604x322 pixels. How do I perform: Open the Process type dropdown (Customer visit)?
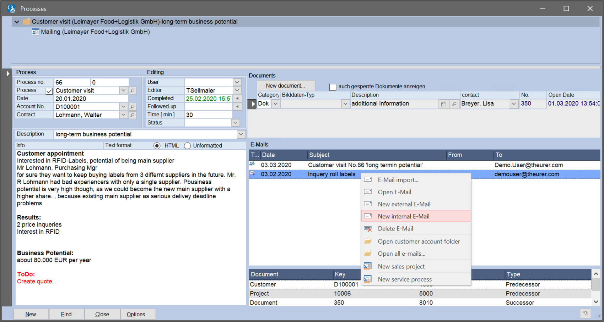[x=123, y=90]
